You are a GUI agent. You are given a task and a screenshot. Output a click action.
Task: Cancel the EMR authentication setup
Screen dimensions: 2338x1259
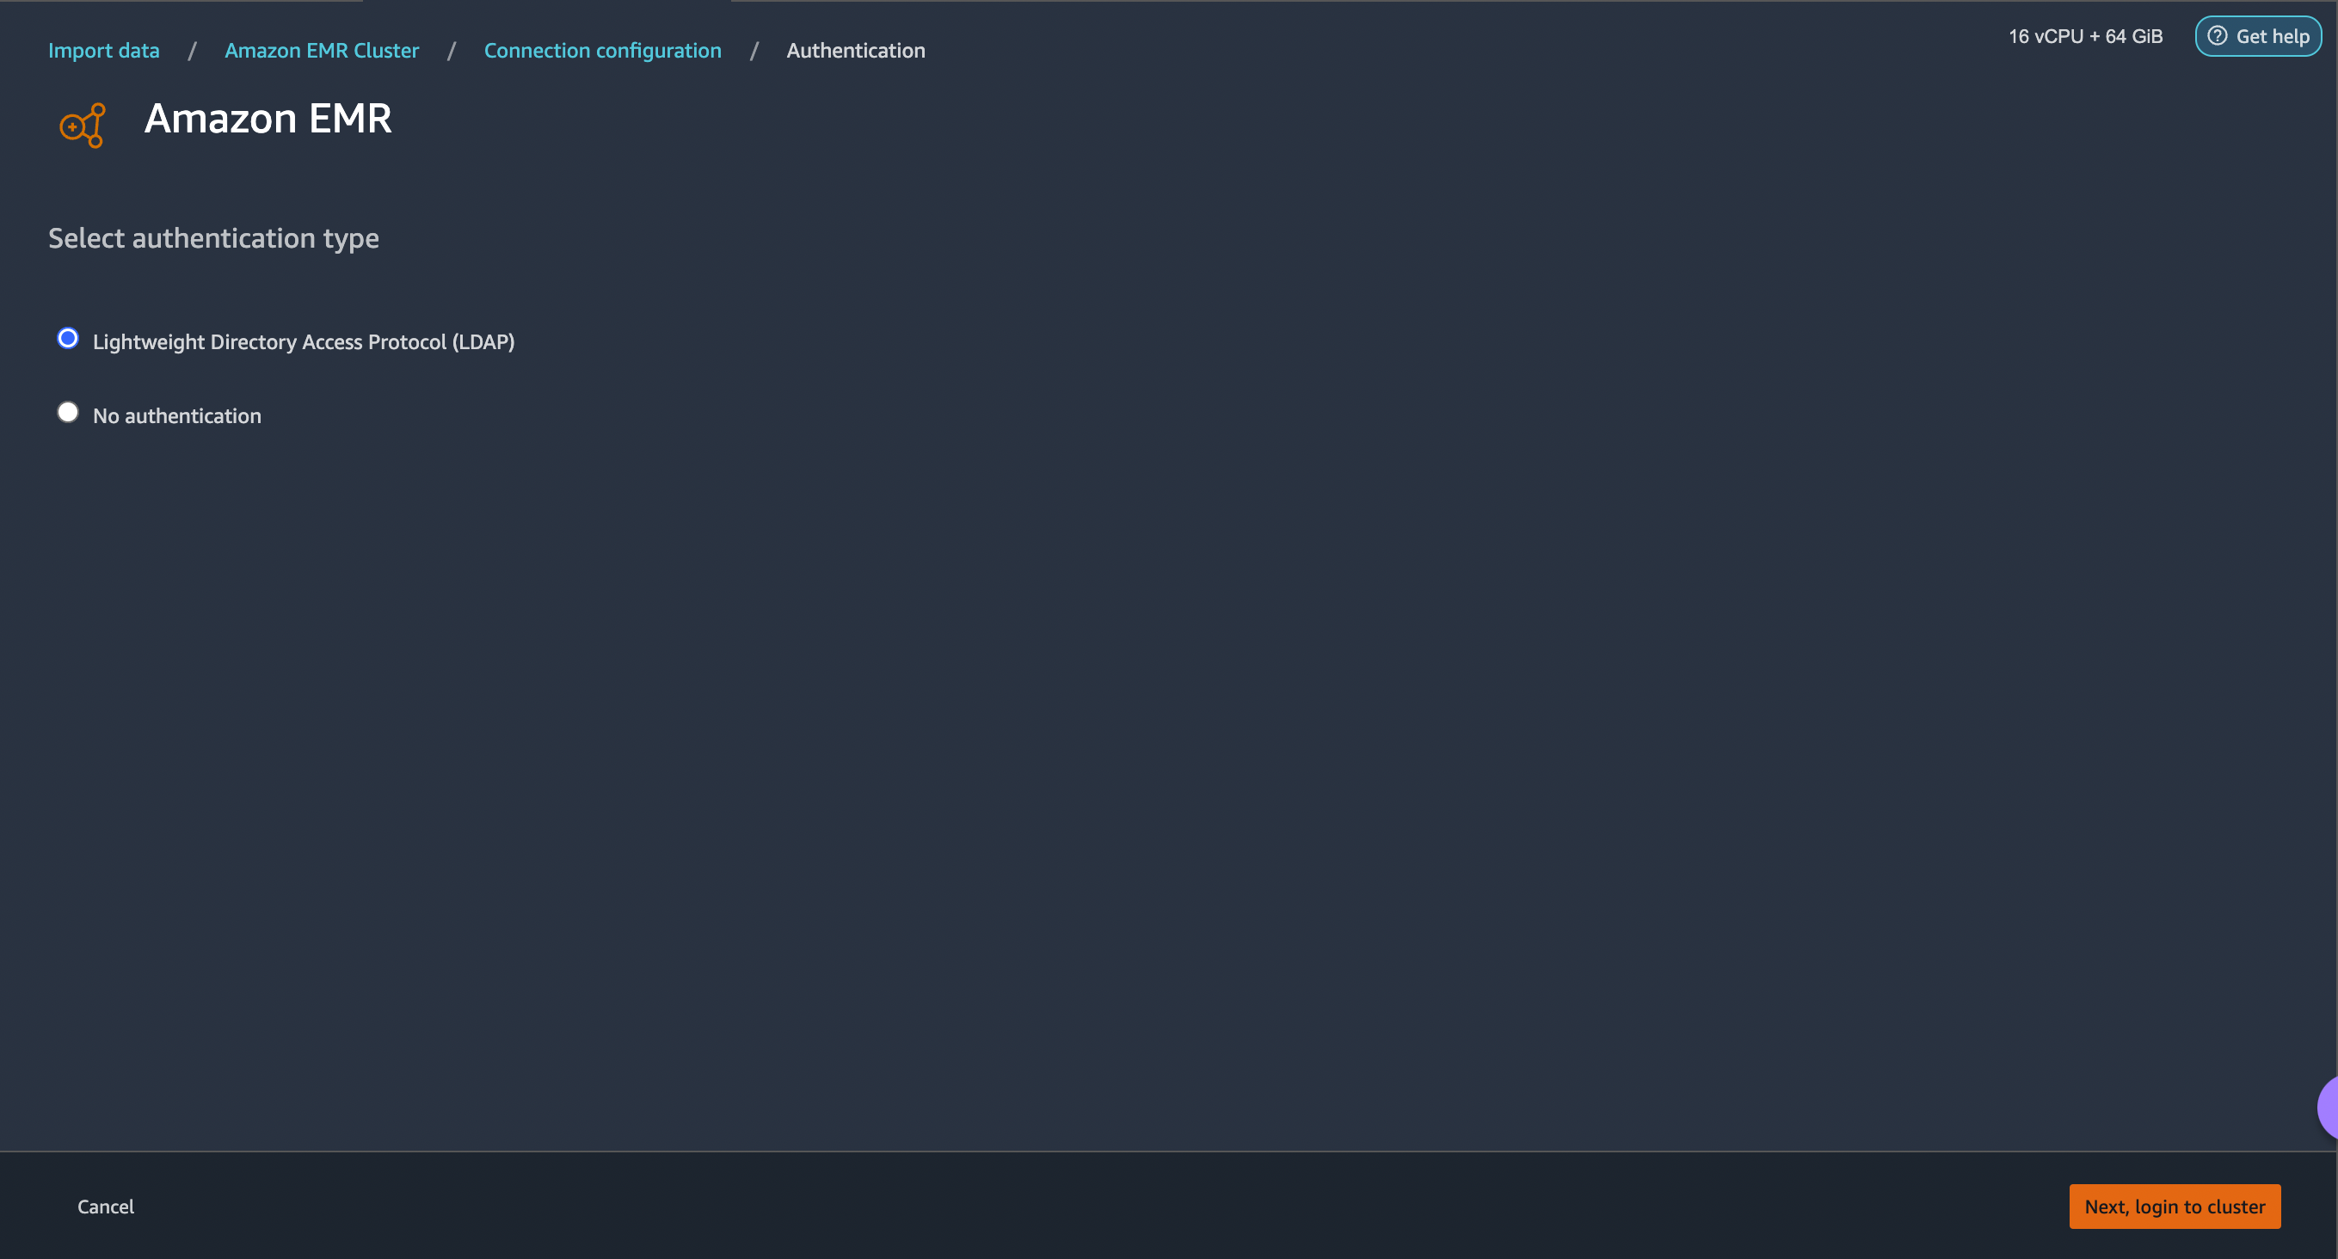coord(105,1207)
